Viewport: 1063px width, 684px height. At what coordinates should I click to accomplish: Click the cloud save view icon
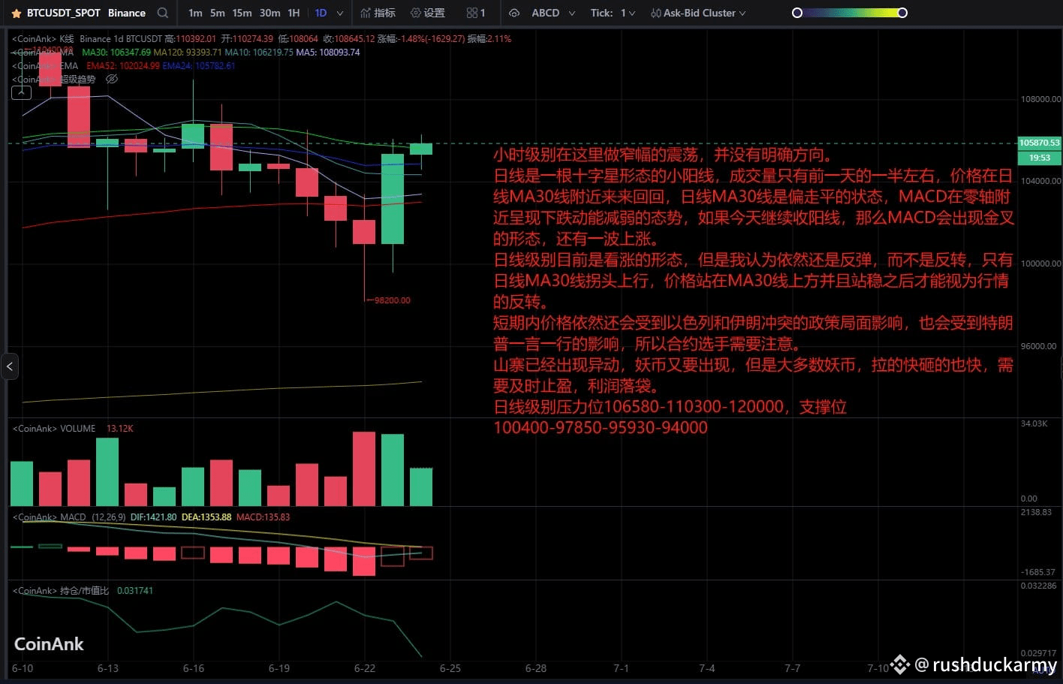tap(514, 13)
